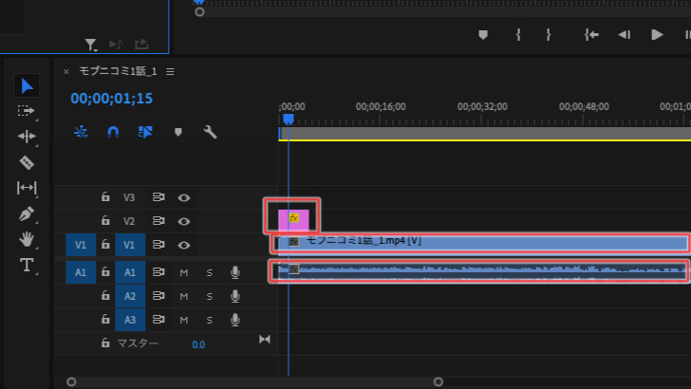The image size is (691, 389).
Task: Select the Hand tool
Action: (27, 239)
